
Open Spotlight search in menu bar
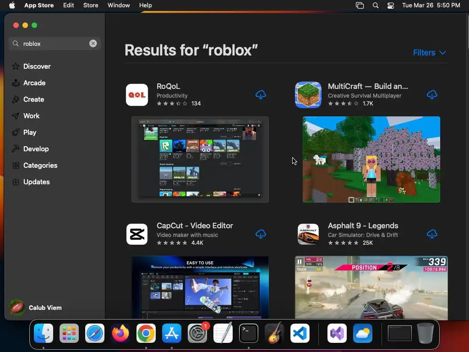376,5
